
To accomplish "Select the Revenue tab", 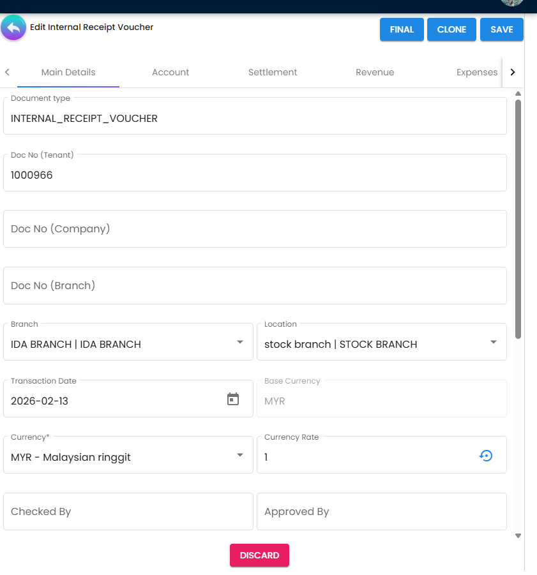I will [375, 72].
